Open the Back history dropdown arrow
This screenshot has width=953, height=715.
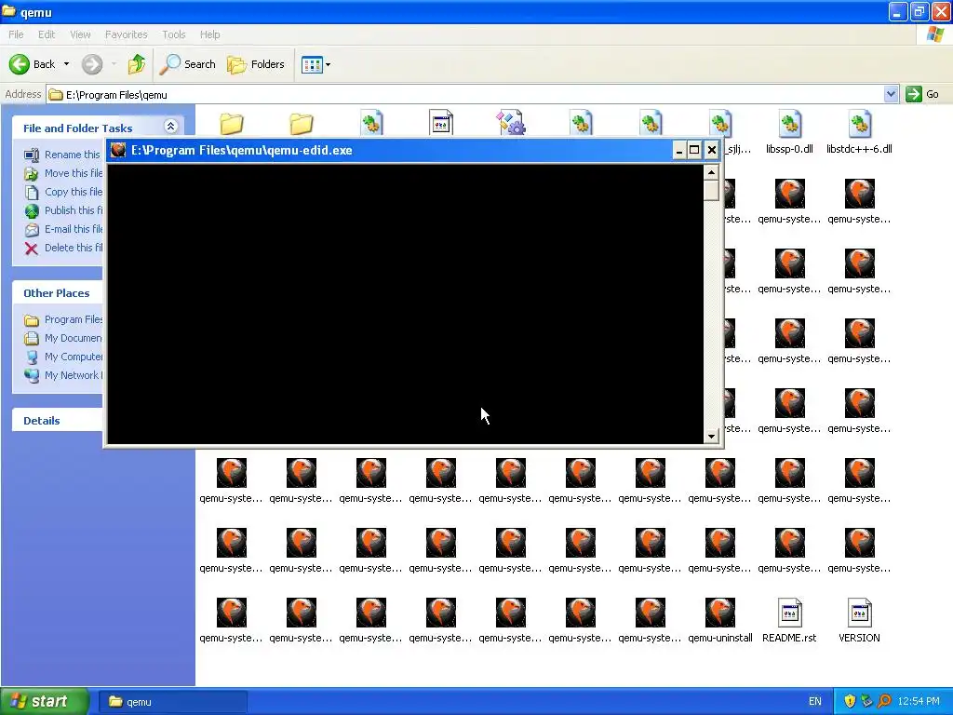pos(66,64)
